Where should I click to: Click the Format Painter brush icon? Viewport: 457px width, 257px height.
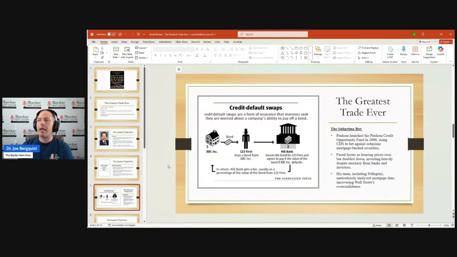point(102,57)
